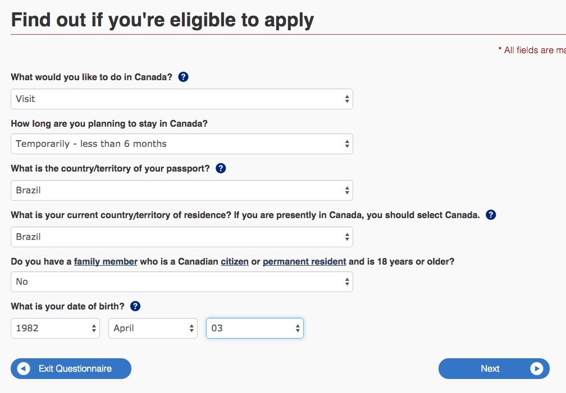Open the help icon beside the country of residence question
Image resolution: width=566 pixels, height=393 pixels.
491,215
